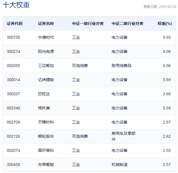Click the 中证二级行业分类 column header
Screen dimensions: 178x173
click(x=127, y=23)
